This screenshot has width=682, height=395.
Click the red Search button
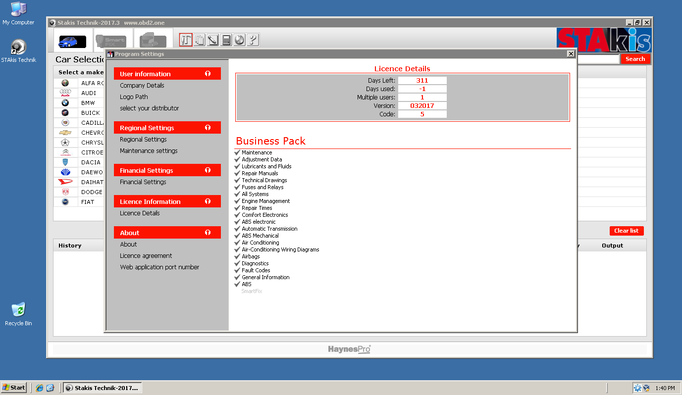pos(635,59)
